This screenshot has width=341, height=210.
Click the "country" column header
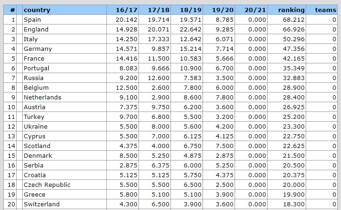(x=37, y=10)
